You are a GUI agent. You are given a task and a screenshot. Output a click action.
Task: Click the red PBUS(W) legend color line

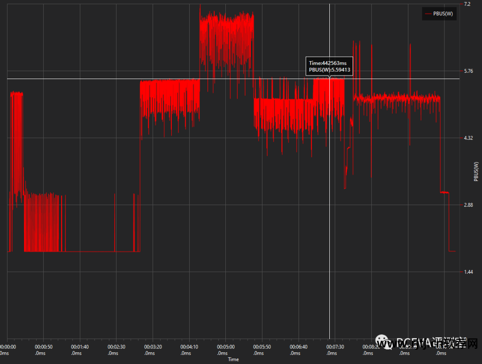coord(428,14)
